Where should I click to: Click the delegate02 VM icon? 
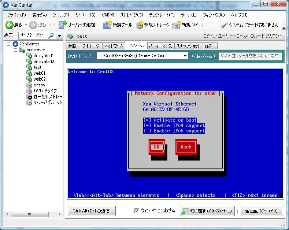[x=29, y=62]
